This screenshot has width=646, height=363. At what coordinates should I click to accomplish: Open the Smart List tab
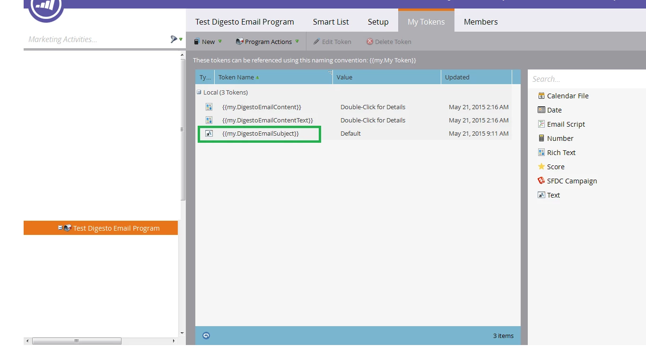click(331, 22)
